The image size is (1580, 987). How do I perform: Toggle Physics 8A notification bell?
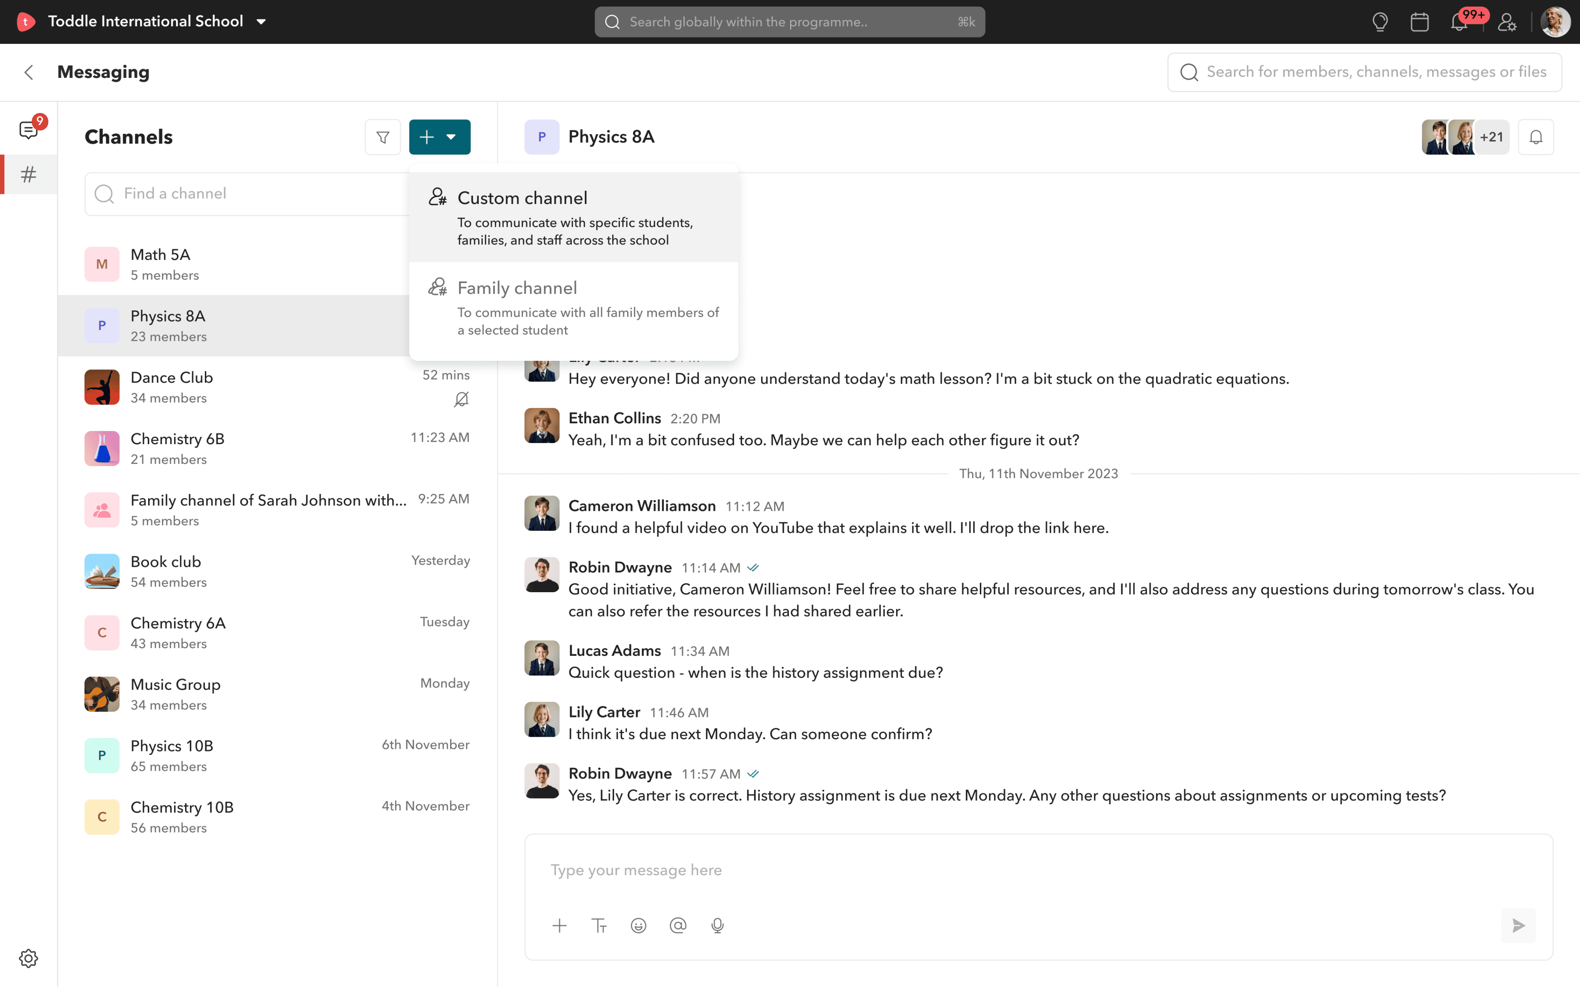(1536, 137)
